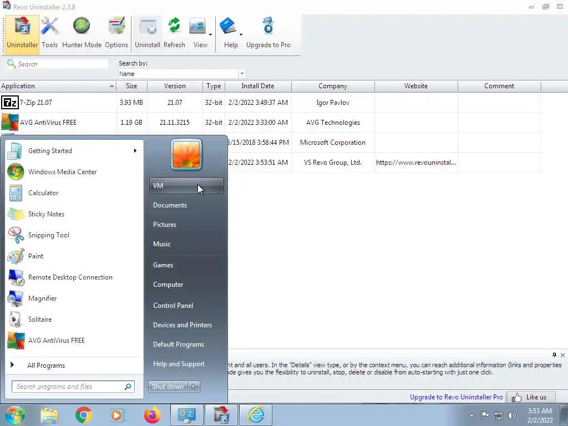Open VM user folder

186,185
